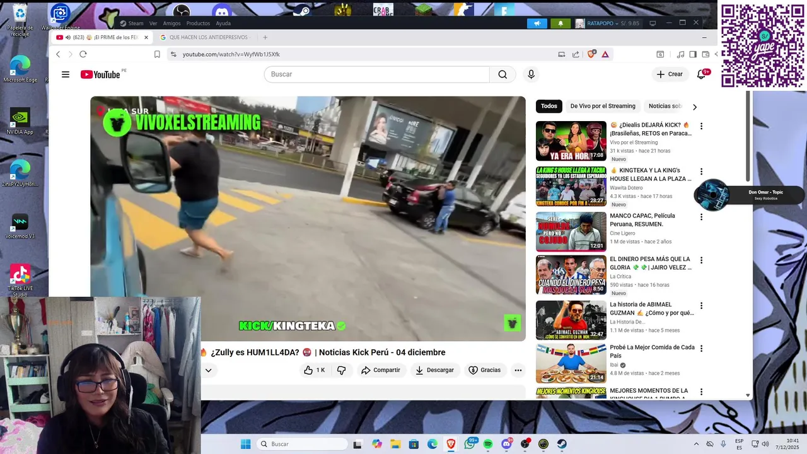Click taskbar volume speaker icon

(765, 444)
